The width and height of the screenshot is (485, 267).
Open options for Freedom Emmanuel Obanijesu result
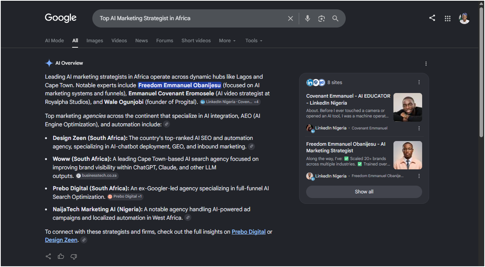tap(419, 176)
